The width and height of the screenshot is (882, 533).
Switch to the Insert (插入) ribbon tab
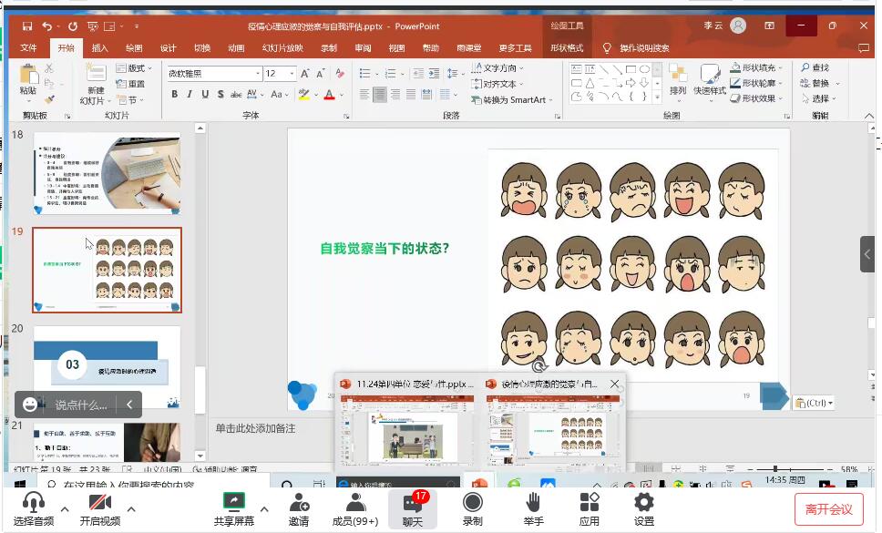point(99,48)
